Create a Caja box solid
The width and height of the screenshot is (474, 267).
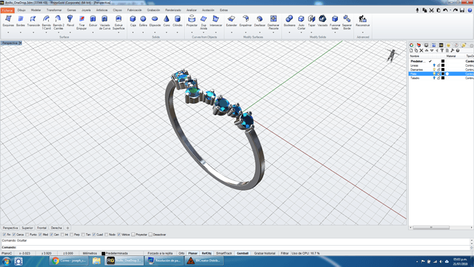coord(133,21)
